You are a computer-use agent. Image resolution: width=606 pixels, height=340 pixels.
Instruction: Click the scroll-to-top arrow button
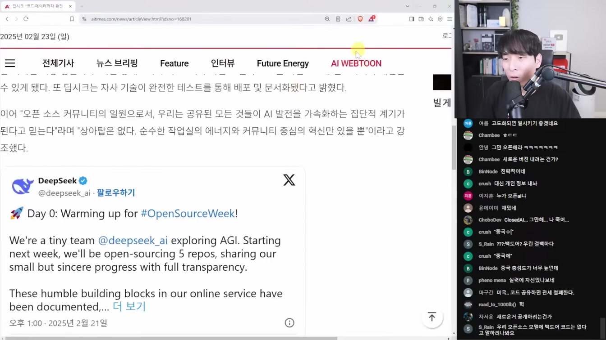point(432,317)
